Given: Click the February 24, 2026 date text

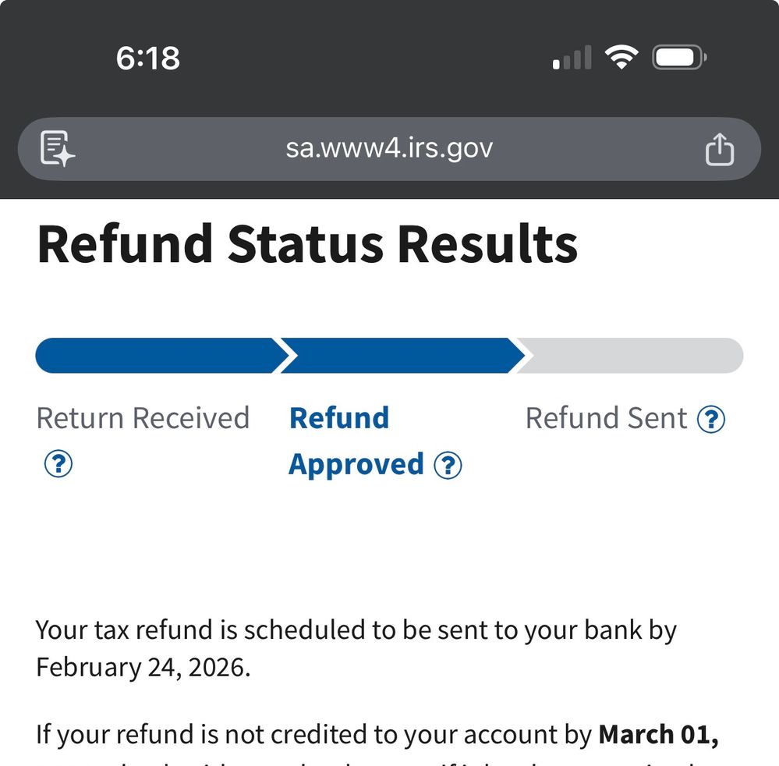Looking at the screenshot, I should [143, 668].
